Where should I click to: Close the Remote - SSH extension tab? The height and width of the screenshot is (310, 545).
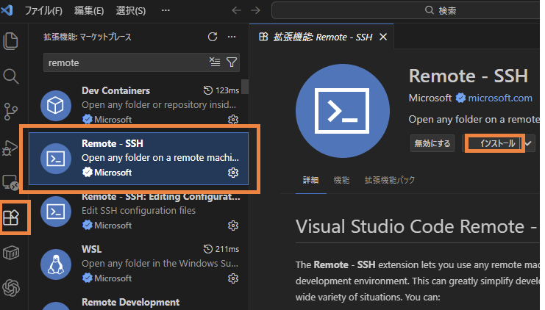[383, 37]
